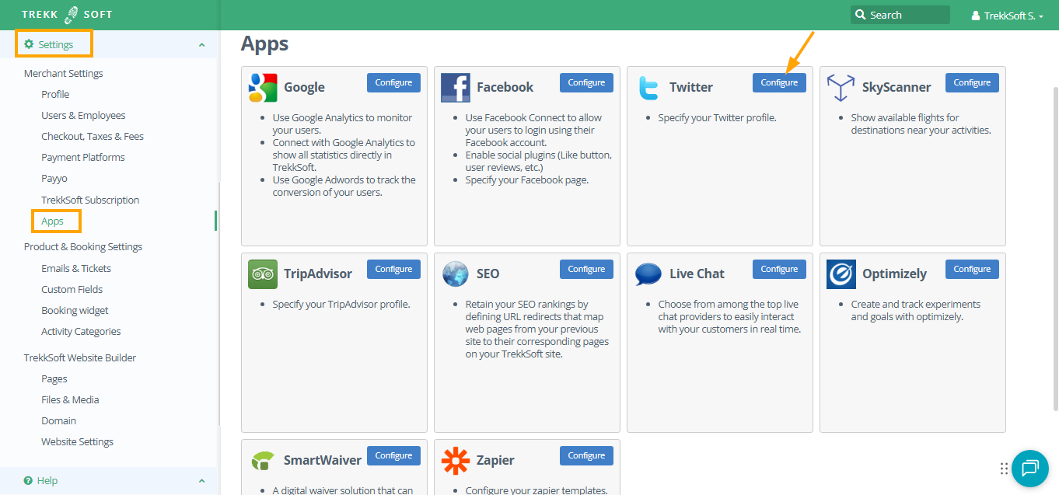Configure the Twitter app

[x=779, y=82]
